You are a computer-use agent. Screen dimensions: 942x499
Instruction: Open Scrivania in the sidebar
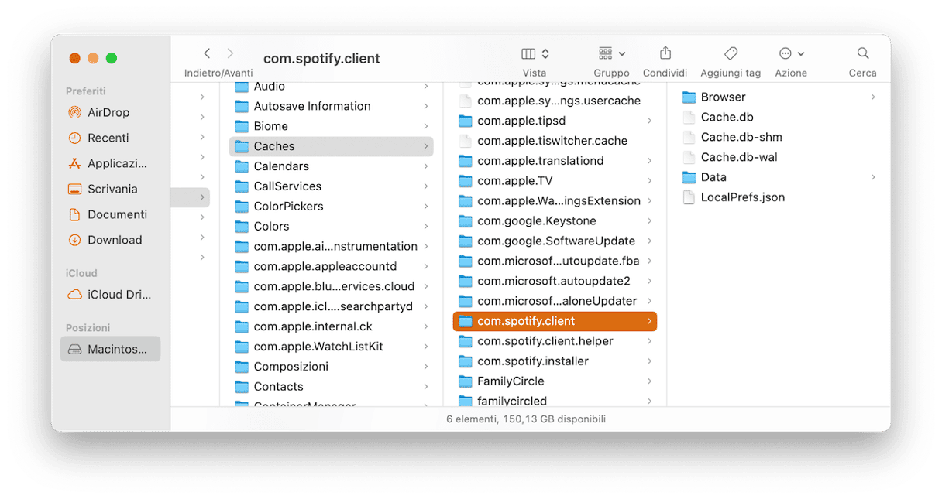110,189
